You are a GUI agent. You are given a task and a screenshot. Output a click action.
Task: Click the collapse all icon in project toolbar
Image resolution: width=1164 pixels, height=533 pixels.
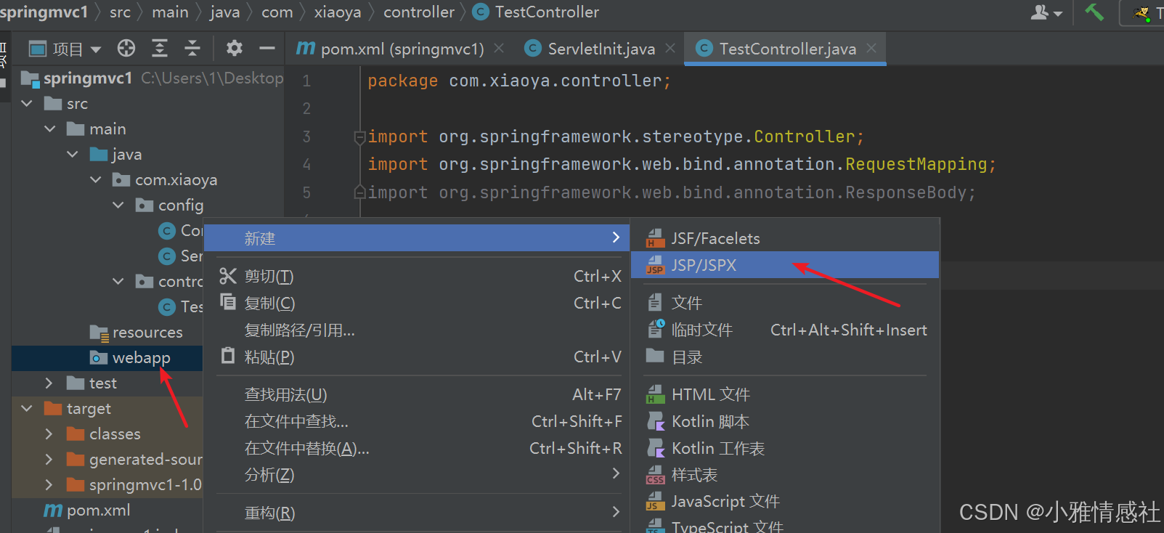[192, 49]
